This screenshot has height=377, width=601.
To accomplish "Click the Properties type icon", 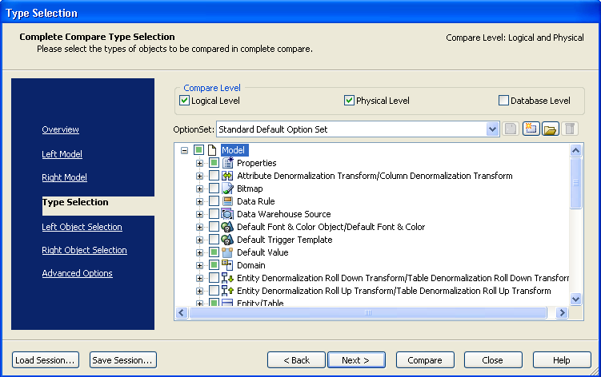I will [227, 163].
